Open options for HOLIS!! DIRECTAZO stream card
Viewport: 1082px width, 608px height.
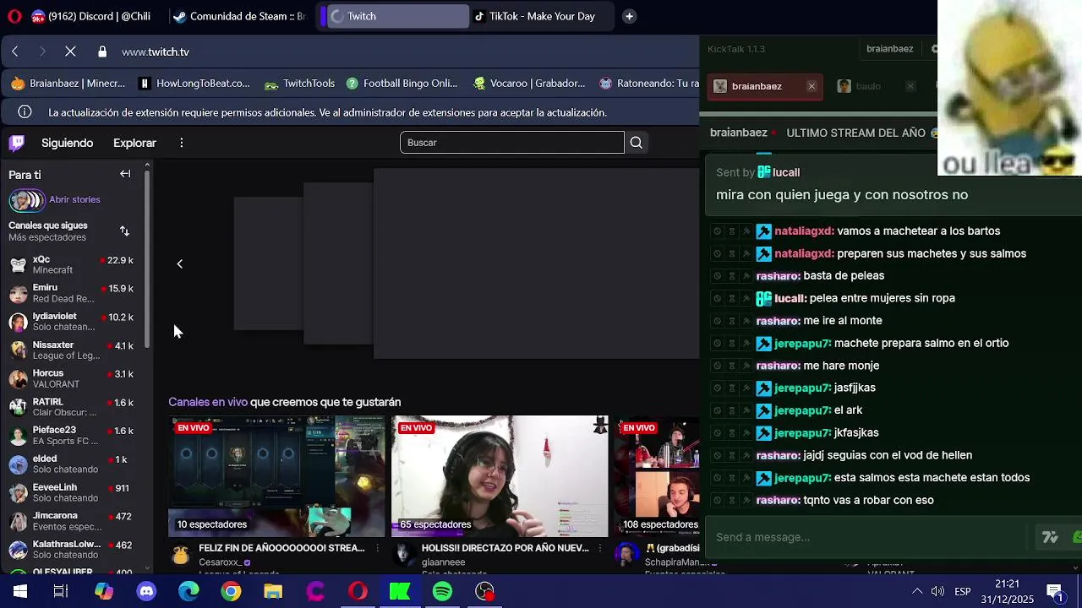tap(600, 549)
